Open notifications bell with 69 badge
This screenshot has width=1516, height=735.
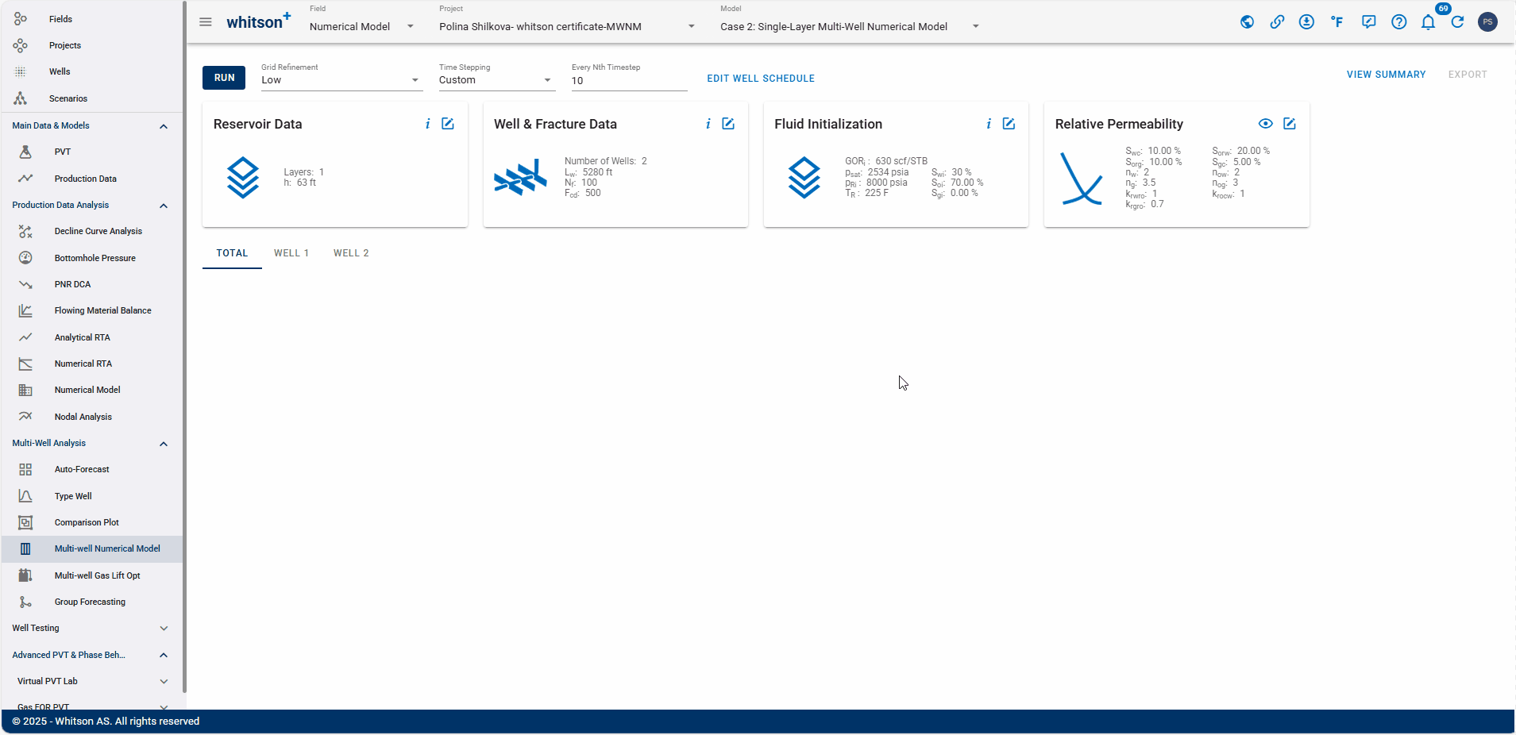coord(1429,22)
